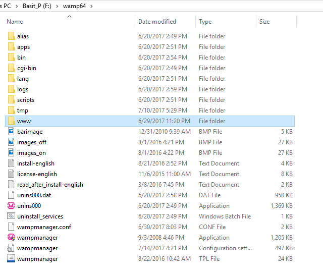Select the unins000.dat file icon
Image resolution: width=323 pixels, height=276 pixels.
pos(11,195)
